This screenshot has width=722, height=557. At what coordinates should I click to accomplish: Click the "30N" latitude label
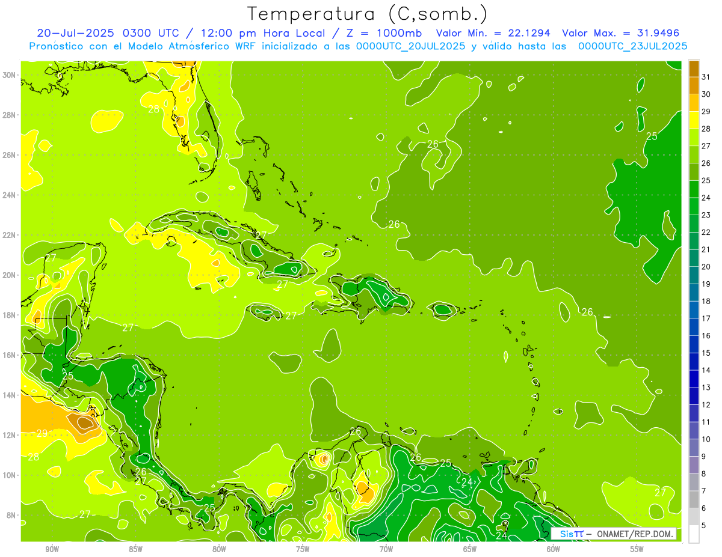pos(10,75)
